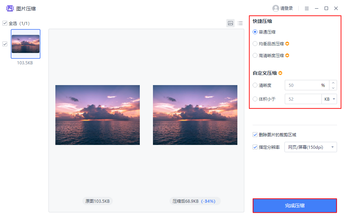
Task: Click VIP badge next to 均衡品质压缩
Action: point(287,44)
